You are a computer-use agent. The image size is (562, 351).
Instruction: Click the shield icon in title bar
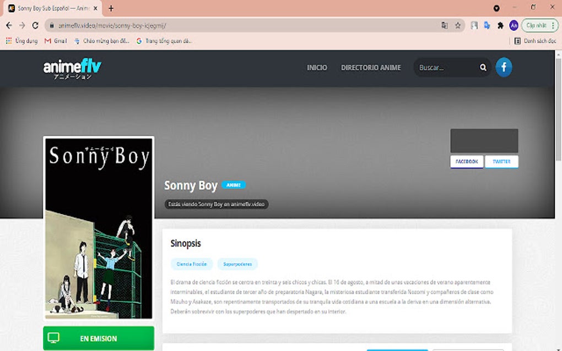tap(496, 8)
